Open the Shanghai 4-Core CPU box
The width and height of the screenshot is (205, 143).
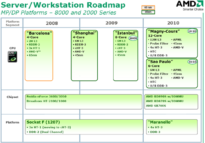click(84, 56)
